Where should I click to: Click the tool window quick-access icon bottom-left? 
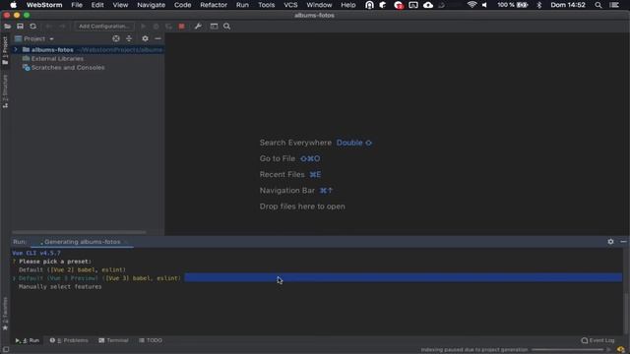coord(6,350)
